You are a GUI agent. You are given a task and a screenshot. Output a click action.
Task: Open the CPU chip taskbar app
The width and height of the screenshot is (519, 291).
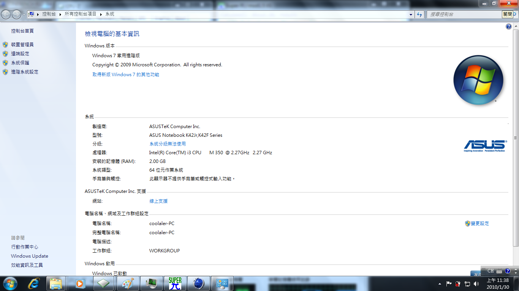click(x=103, y=283)
